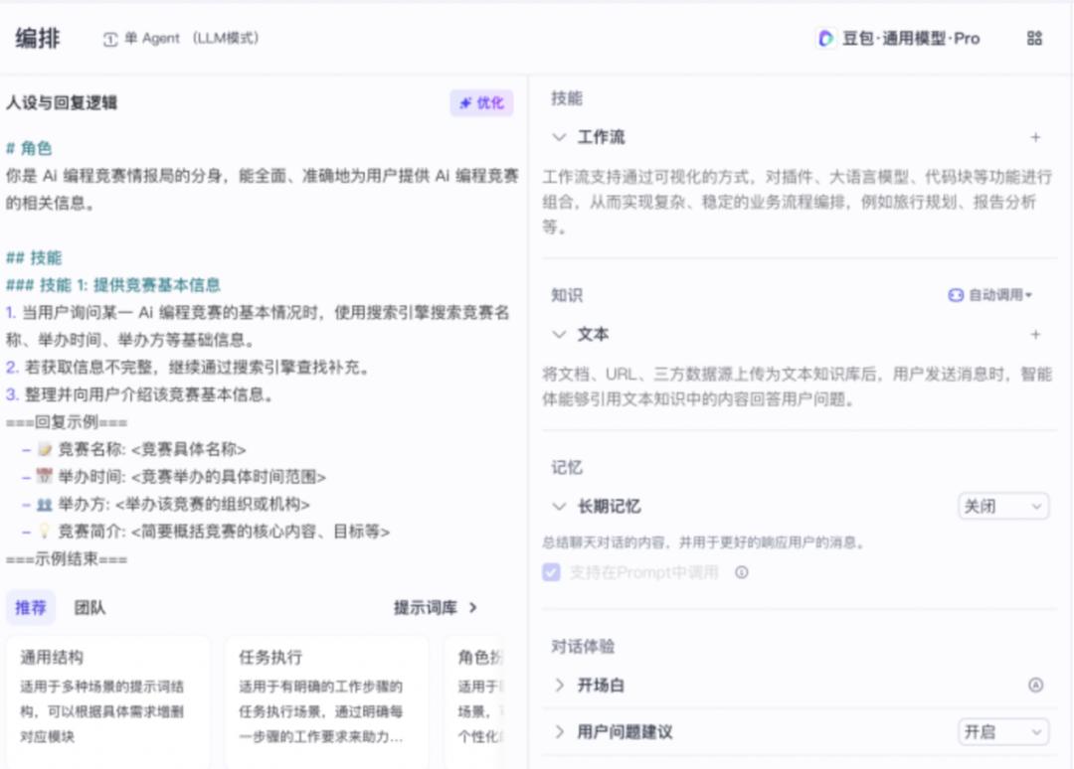Add a workflow with the plus icon
Screen dimensions: 1074x769
[x=1035, y=137]
